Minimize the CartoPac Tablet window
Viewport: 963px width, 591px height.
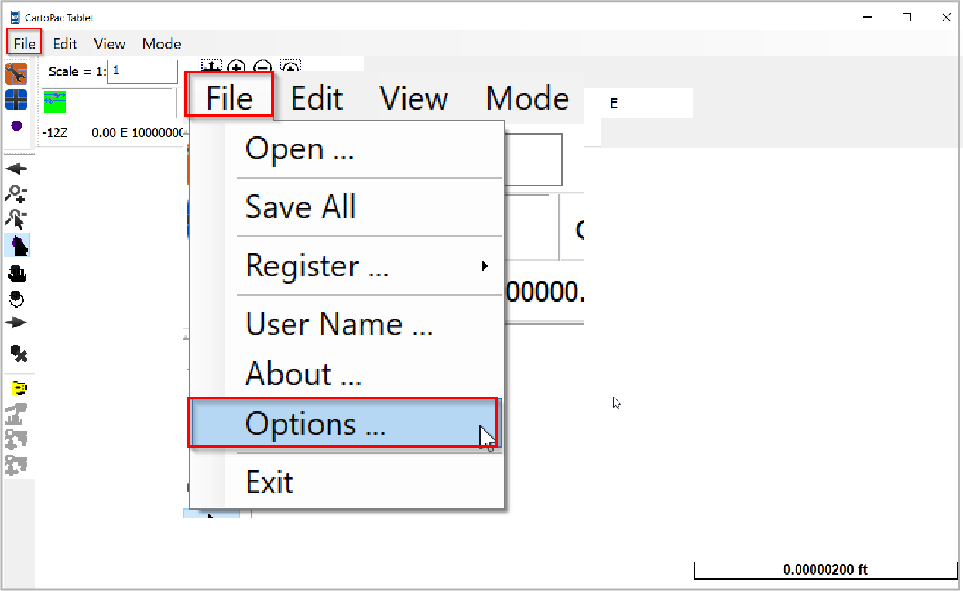[868, 18]
